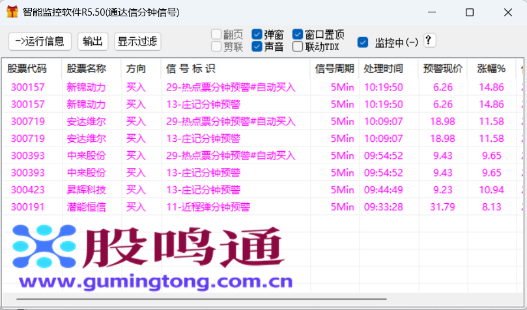Click the 方向 column header
Viewport: 527px width, 310px height.
tap(141, 68)
